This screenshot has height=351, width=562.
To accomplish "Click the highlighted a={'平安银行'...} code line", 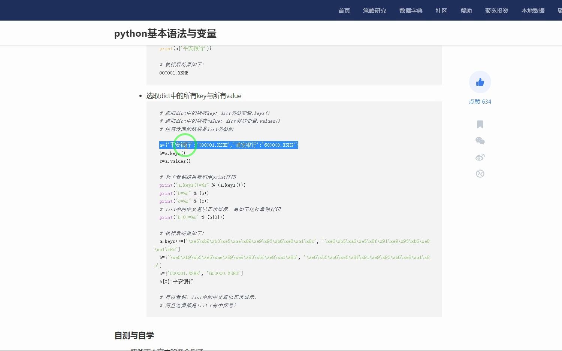I will click(x=229, y=145).
